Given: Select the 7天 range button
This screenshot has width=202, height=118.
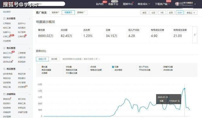Looking at the screenshot, I should (162, 13).
